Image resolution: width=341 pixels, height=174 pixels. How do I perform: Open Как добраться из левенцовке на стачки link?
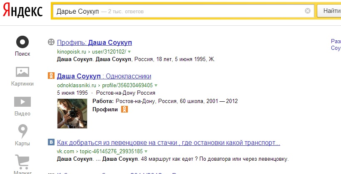point(169,143)
